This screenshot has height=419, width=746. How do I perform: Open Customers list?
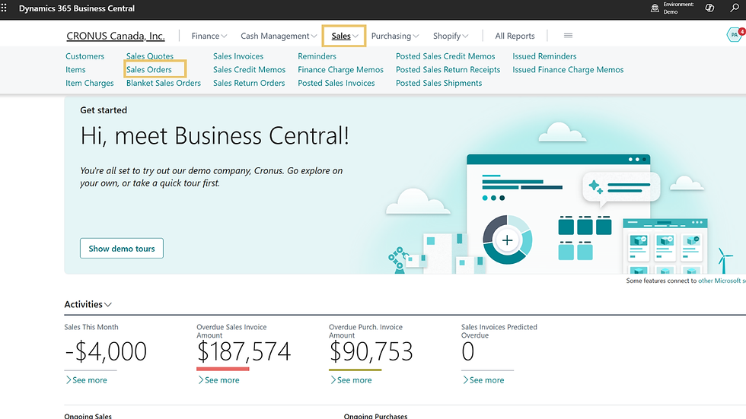pos(84,56)
